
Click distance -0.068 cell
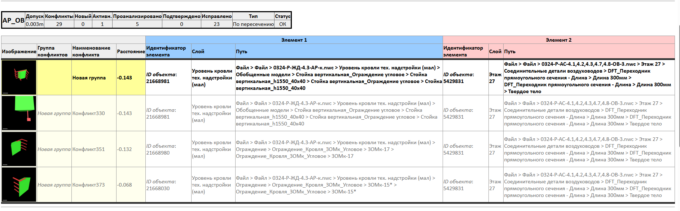[131, 184]
